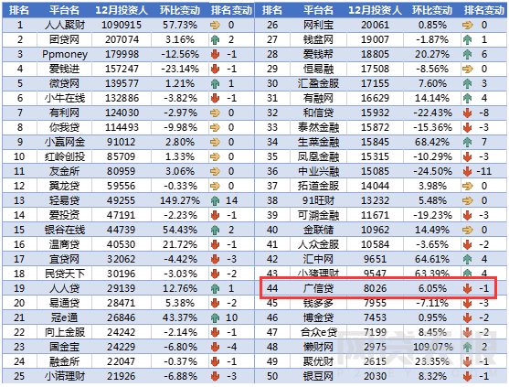Viewport: 509px width, 387px height.
Task: Select the 149.27% change cell
Action: coord(180,200)
